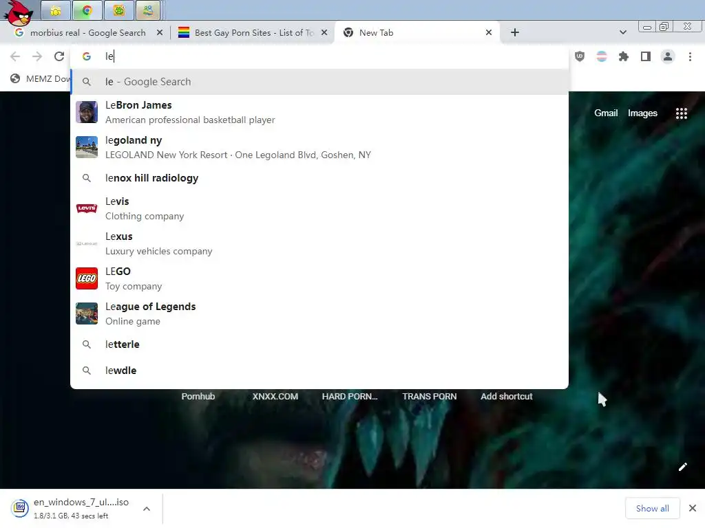This screenshot has width=705, height=528.
Task: Close the New Tab tab
Action: coord(489,33)
